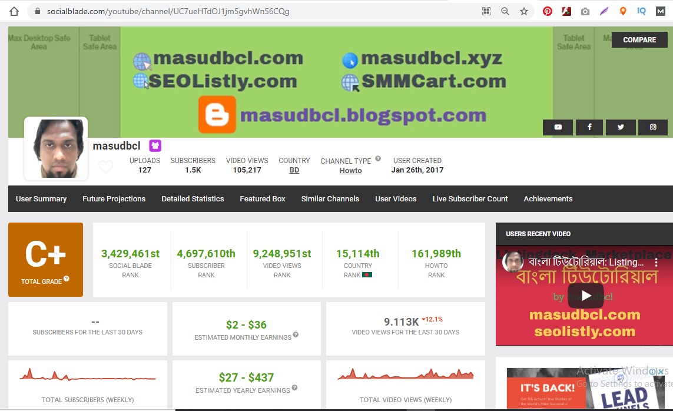673x411 pixels.
Task: Click the 3,429,461st Social Blade rank
Action: 131,254
